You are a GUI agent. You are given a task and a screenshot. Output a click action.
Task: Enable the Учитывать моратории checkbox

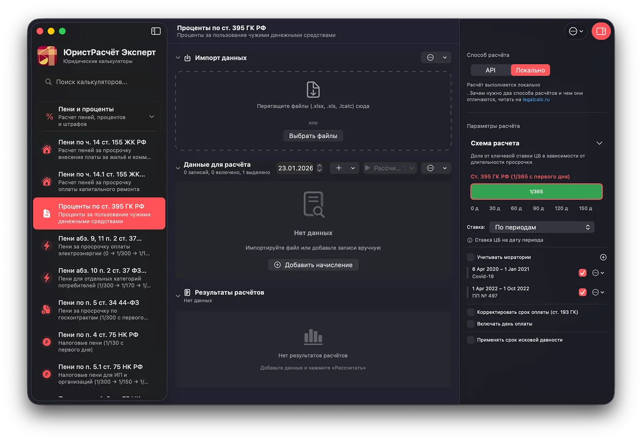[471, 257]
